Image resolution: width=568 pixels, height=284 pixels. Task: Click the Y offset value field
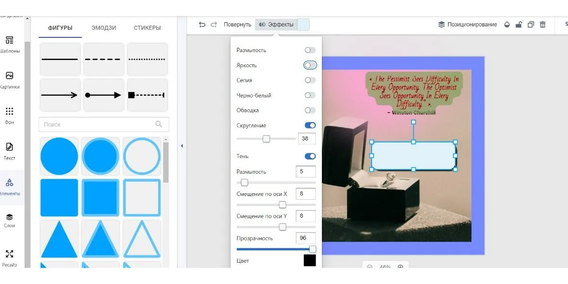point(306,216)
